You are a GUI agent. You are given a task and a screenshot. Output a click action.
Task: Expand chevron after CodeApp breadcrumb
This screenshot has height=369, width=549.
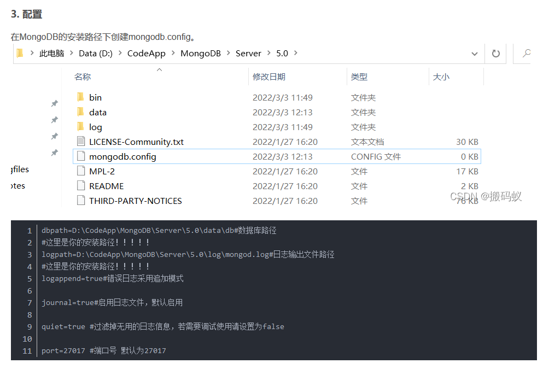pos(173,53)
